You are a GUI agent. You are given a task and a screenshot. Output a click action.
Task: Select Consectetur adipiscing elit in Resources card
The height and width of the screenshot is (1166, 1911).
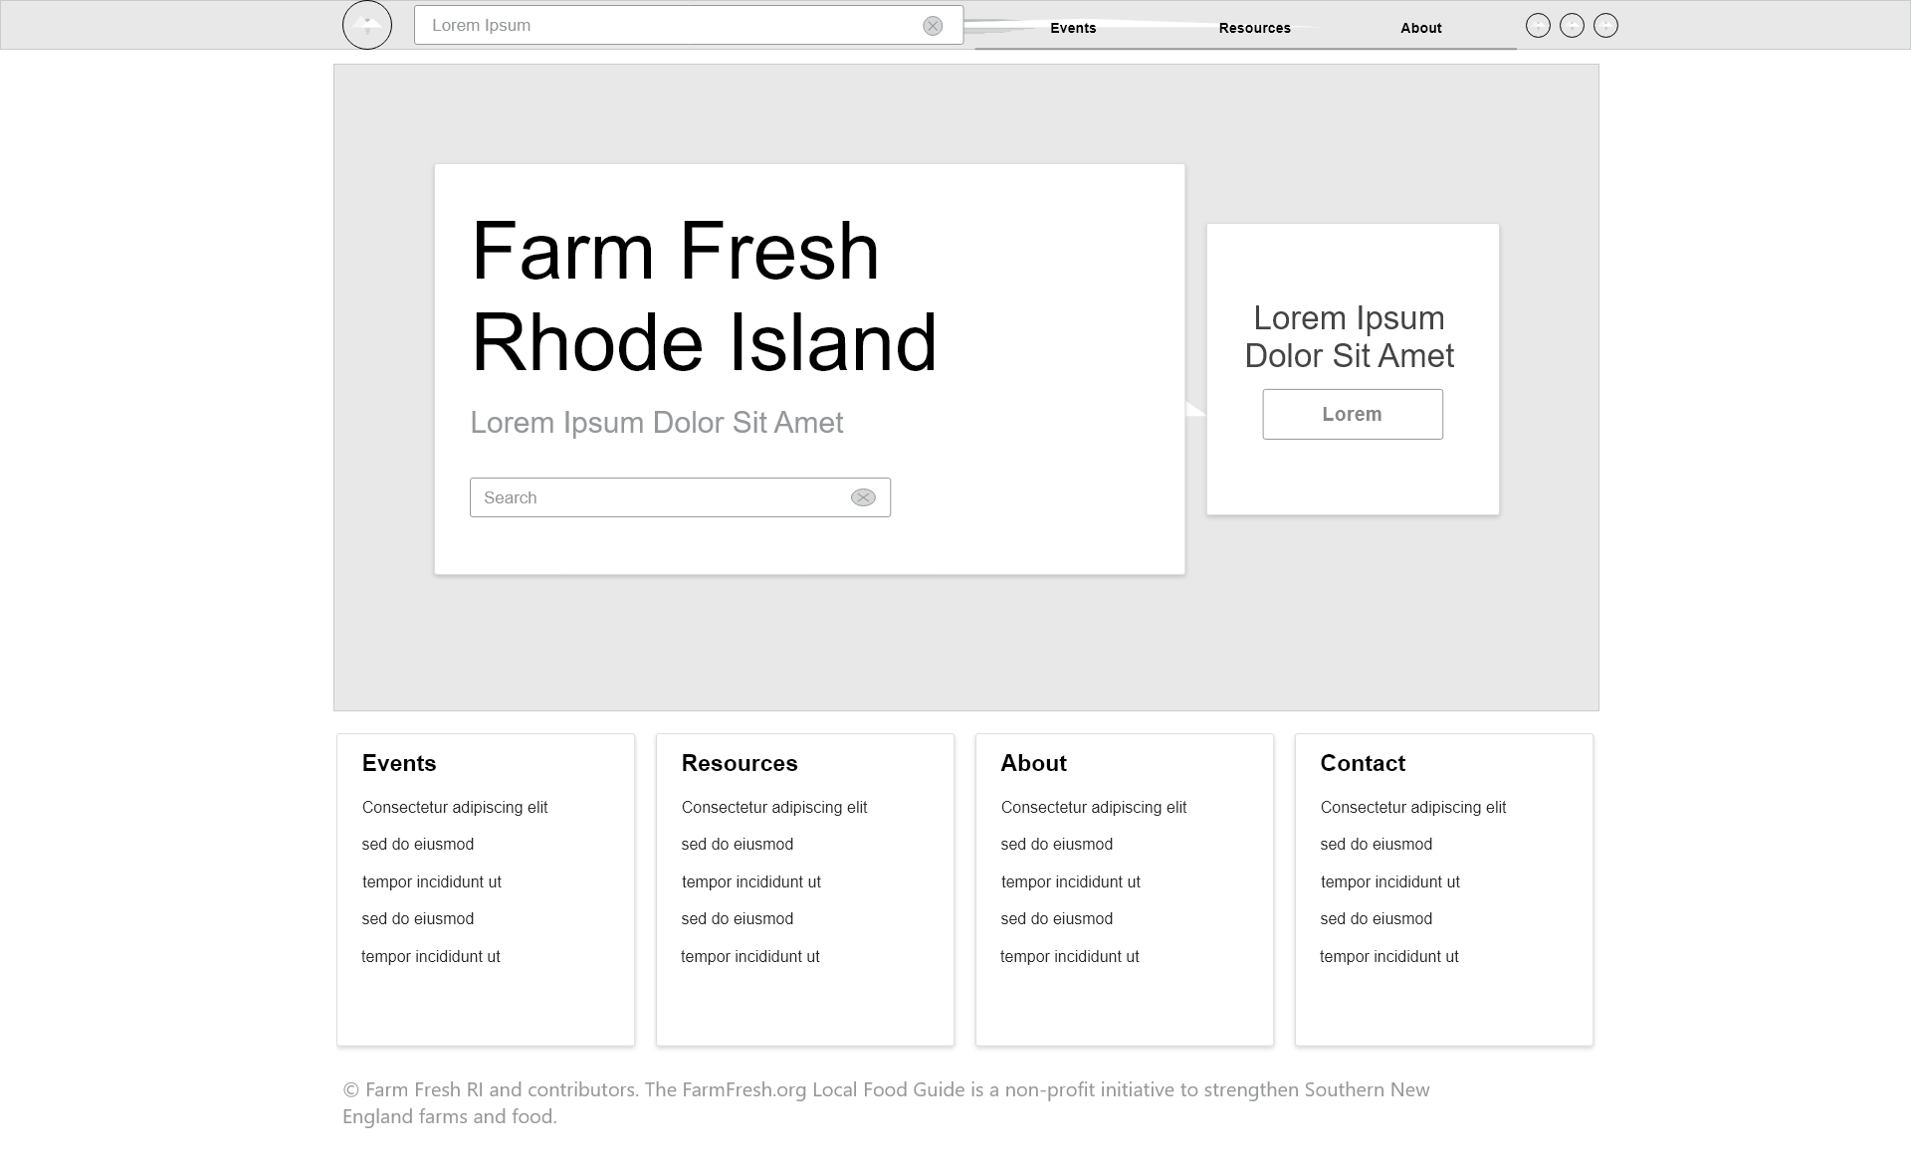[x=774, y=807]
